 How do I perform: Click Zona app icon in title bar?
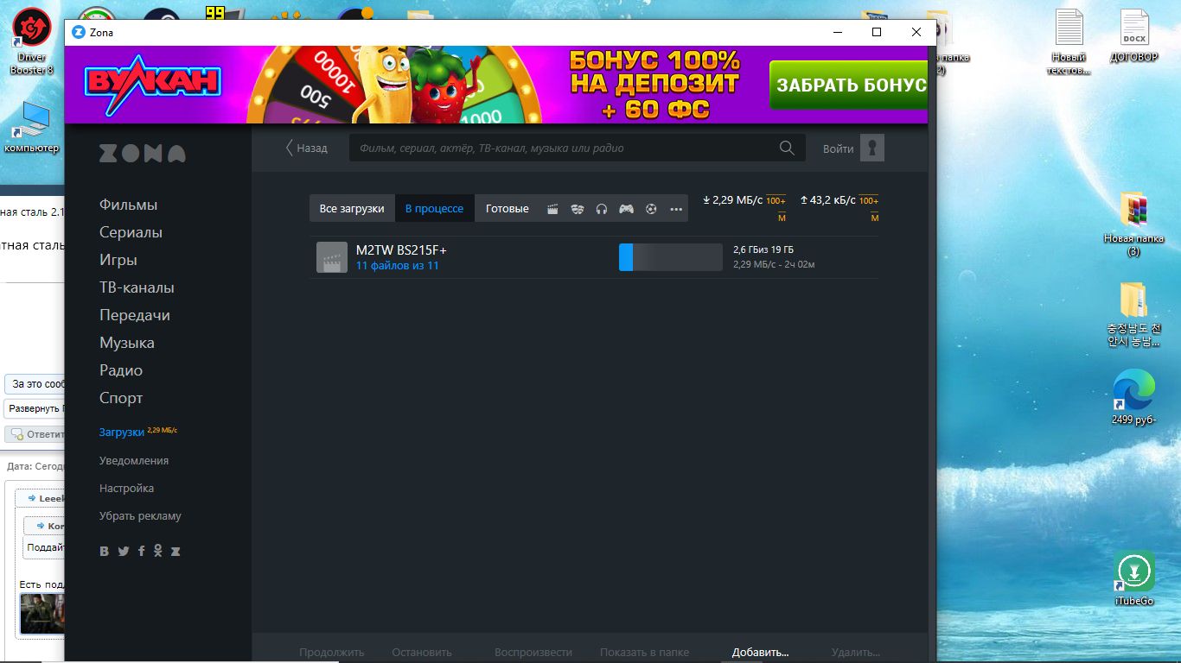[x=79, y=32]
